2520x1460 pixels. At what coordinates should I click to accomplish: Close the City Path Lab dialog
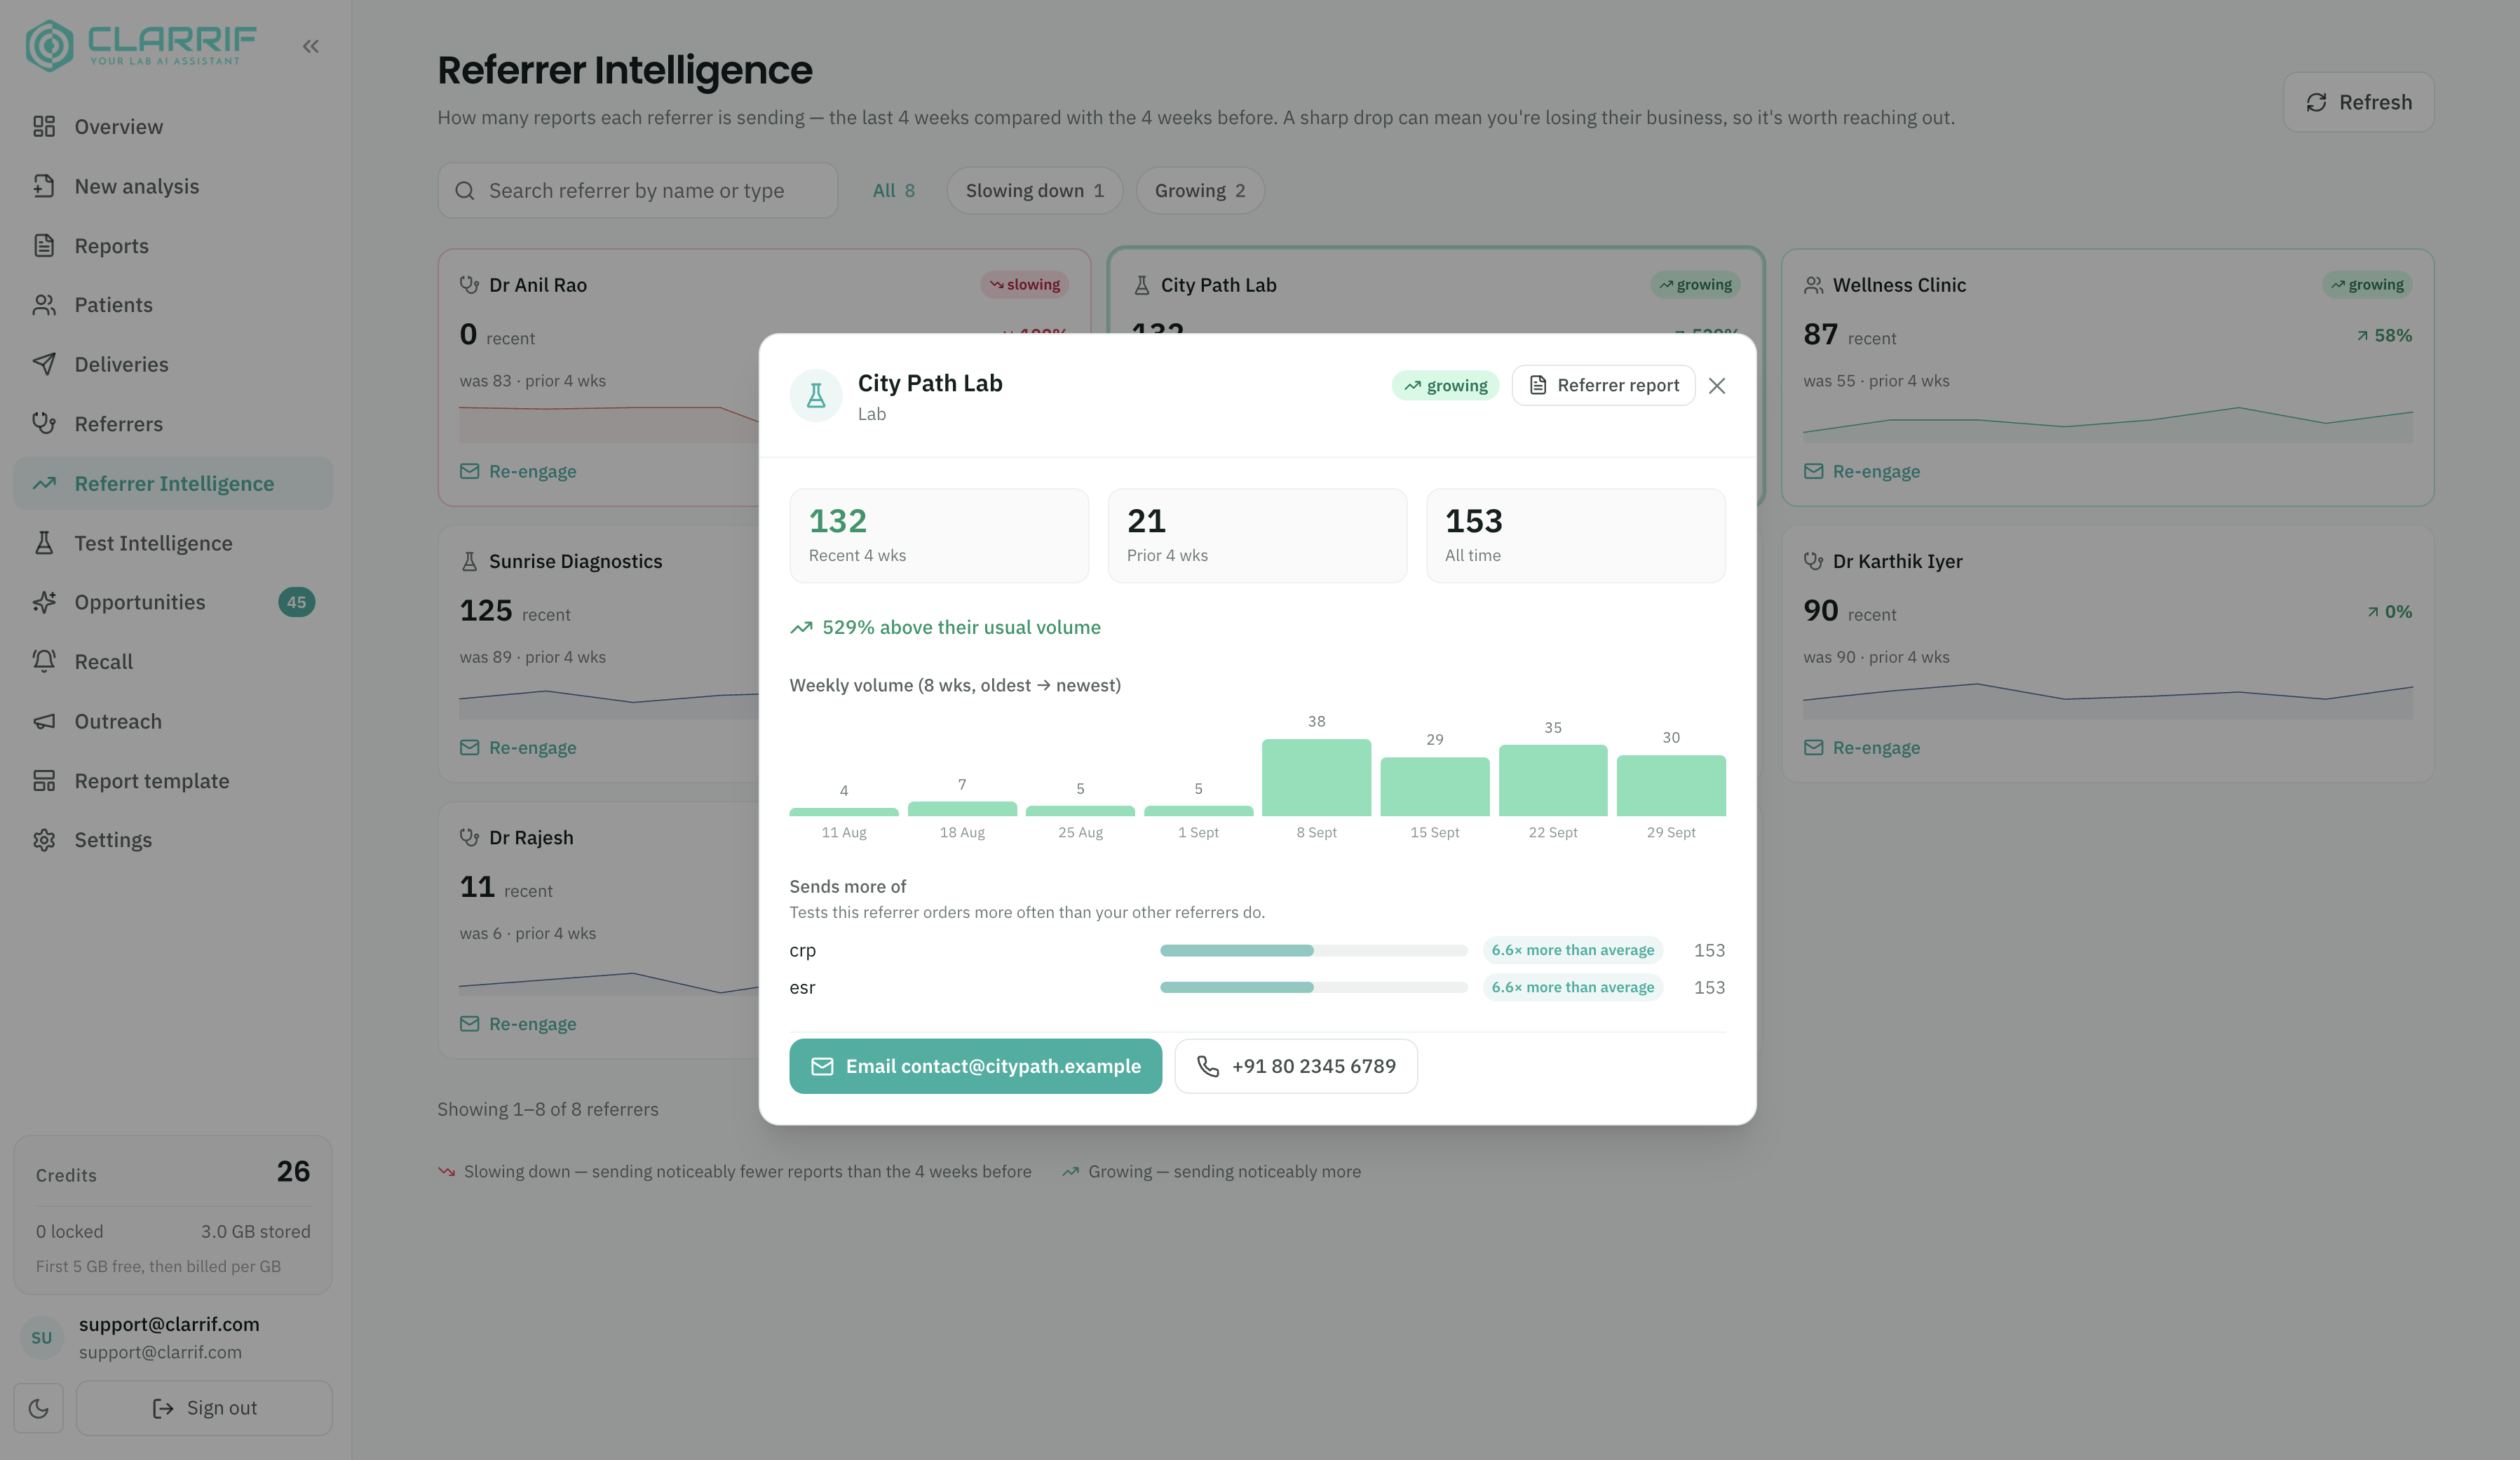pos(1717,386)
